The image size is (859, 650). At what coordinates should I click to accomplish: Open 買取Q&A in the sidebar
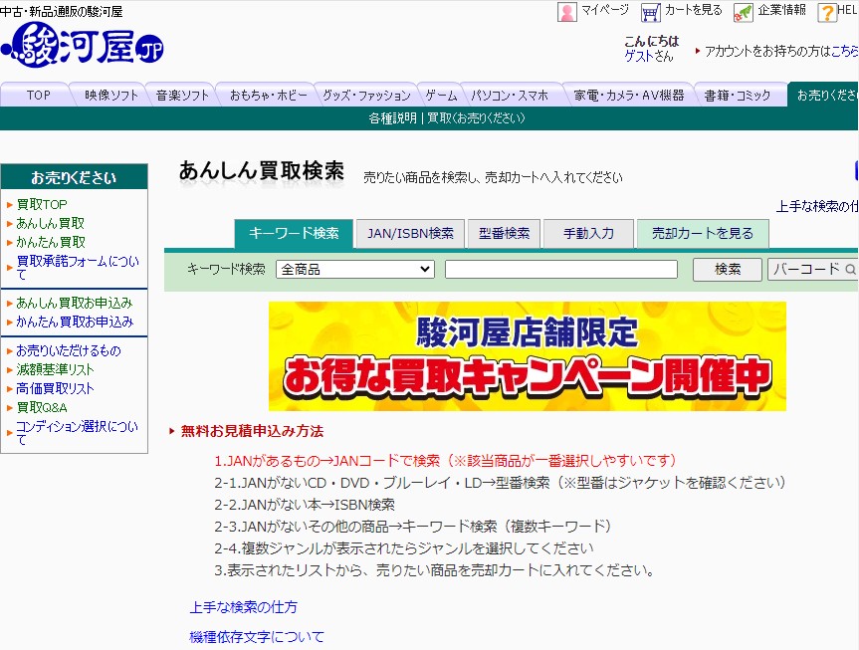coord(42,407)
